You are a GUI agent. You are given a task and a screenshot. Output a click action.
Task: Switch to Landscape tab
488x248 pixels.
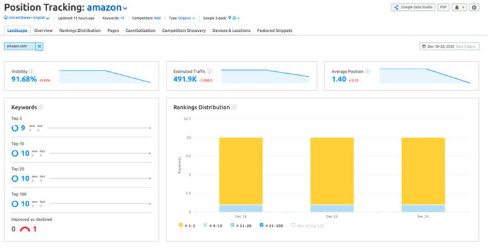[x=17, y=31]
